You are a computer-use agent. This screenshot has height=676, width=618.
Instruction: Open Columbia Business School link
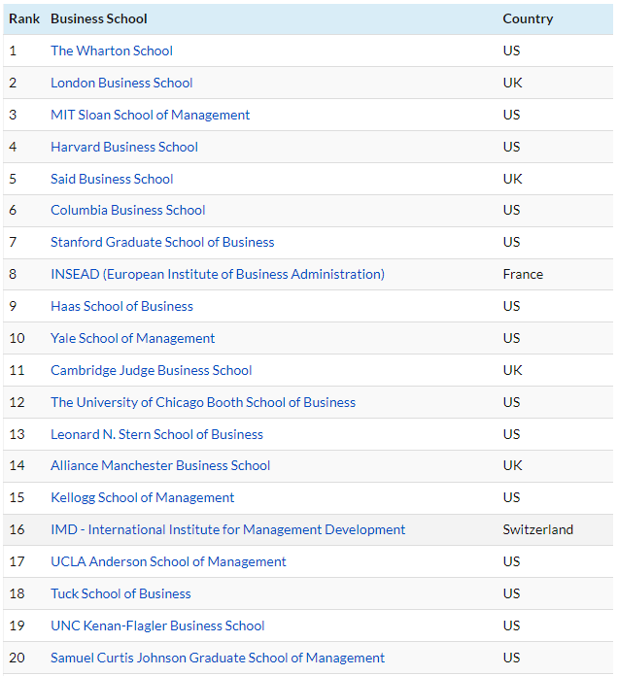128,210
